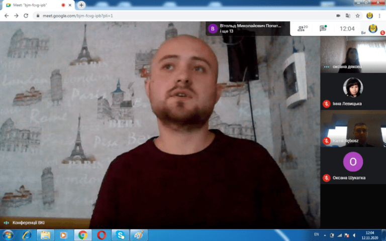
Task: Reload the Meet page
Action: (26, 16)
